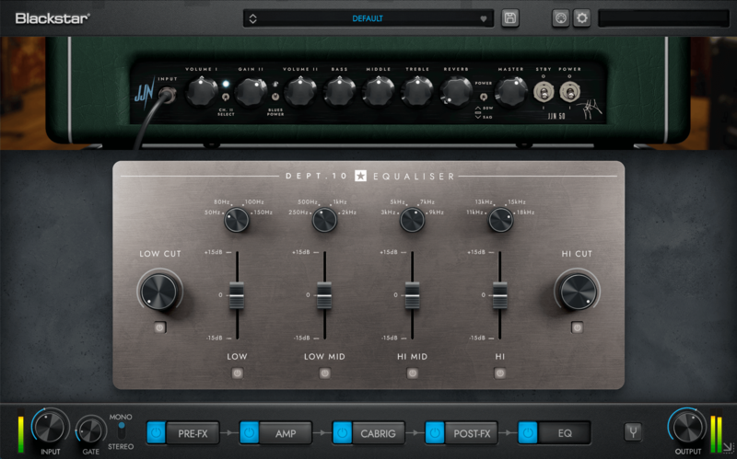The width and height of the screenshot is (737, 459).
Task: Flip the POWER toggle switch on amp
Action: [569, 92]
